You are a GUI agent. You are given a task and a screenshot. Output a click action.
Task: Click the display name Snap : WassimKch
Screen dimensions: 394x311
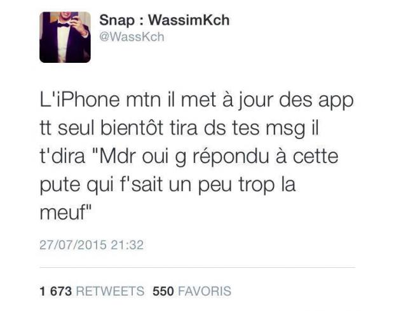(165, 20)
